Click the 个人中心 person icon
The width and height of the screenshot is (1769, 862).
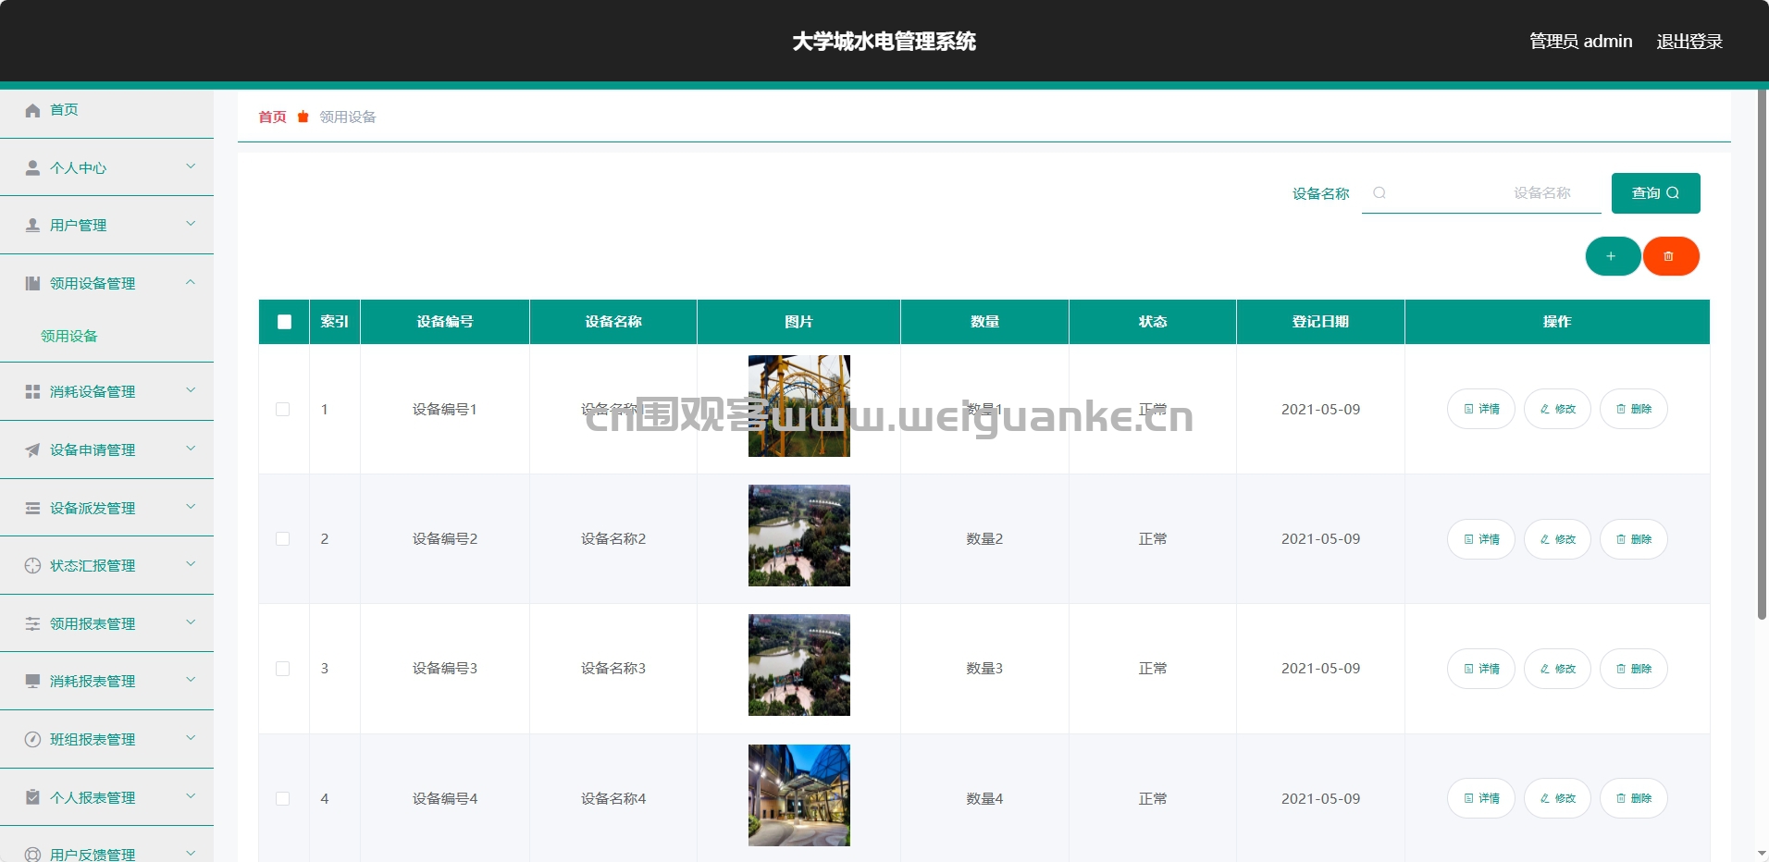[32, 167]
